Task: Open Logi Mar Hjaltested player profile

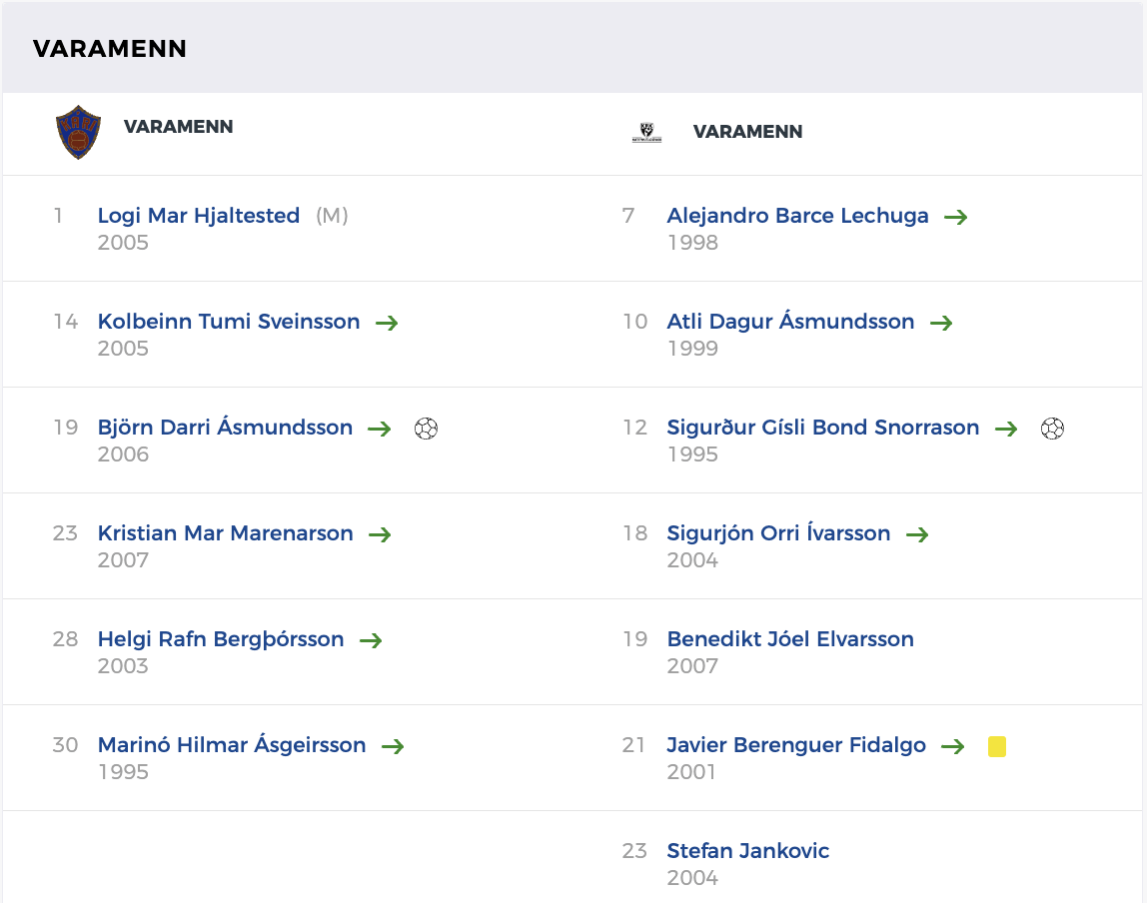Action: [x=199, y=216]
